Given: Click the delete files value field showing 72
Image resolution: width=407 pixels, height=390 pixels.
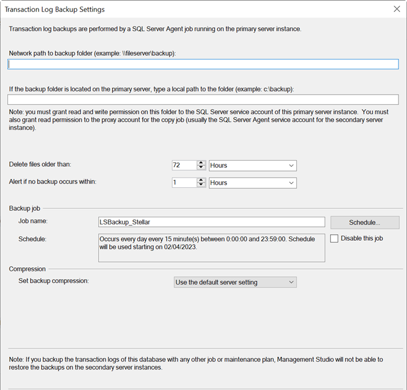Looking at the screenshot, I should pos(184,166).
